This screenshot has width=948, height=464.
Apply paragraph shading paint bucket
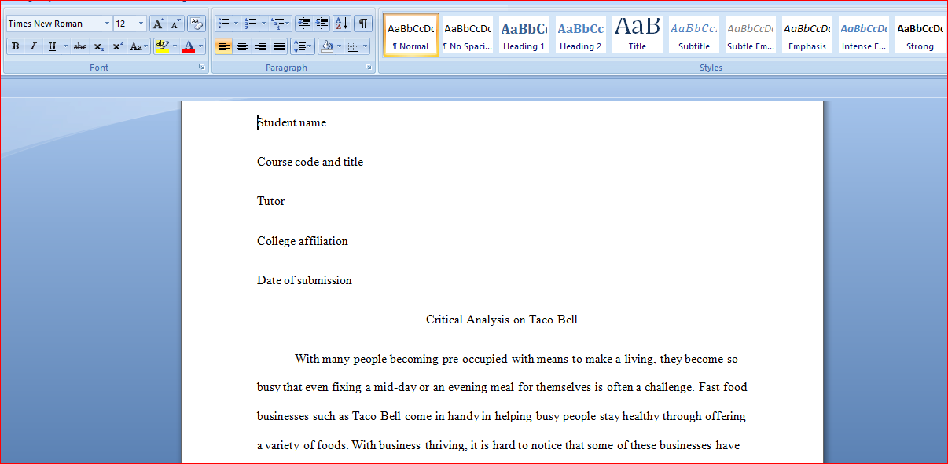click(327, 47)
